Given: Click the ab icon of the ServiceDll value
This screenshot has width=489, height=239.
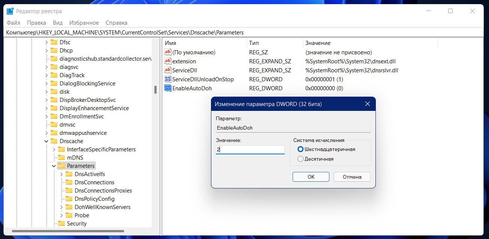Looking at the screenshot, I should click(168, 70).
